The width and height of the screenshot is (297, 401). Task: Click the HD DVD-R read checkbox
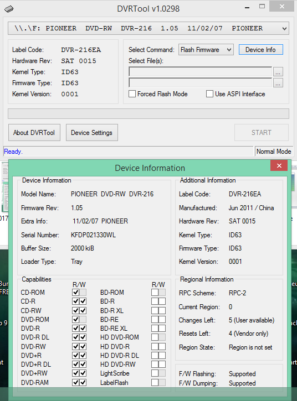(x=155, y=347)
